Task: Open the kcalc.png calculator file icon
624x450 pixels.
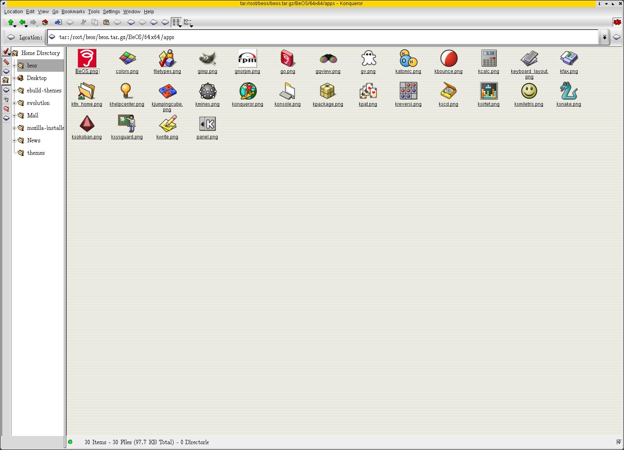Action: click(x=489, y=58)
